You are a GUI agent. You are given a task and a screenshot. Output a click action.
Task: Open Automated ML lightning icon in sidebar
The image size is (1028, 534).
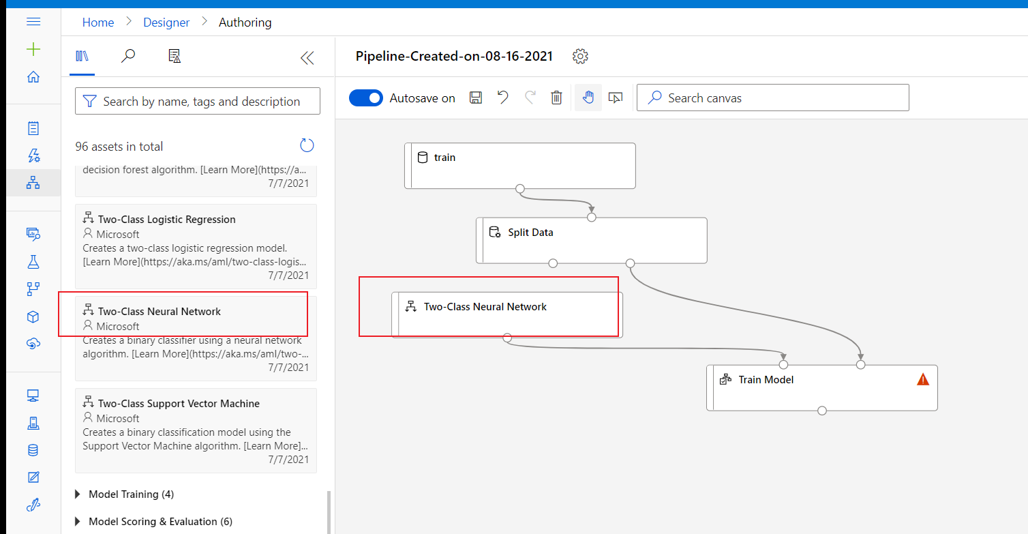pyautogui.click(x=33, y=155)
